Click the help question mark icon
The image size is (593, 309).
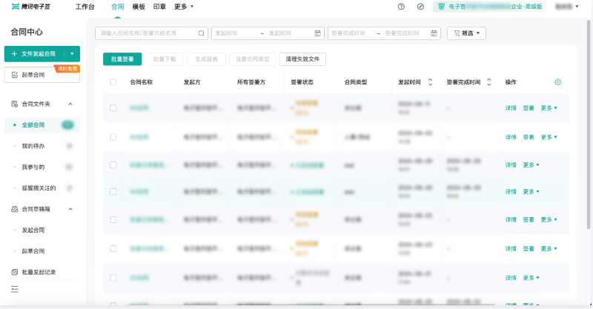coord(401,7)
